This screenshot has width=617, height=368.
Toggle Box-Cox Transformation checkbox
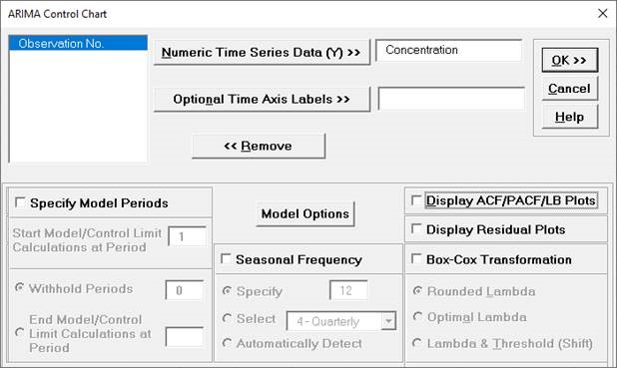tap(416, 258)
